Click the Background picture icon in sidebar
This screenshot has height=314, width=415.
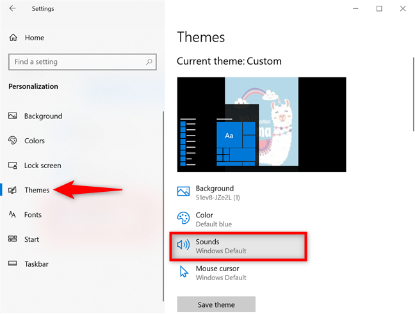[12, 116]
